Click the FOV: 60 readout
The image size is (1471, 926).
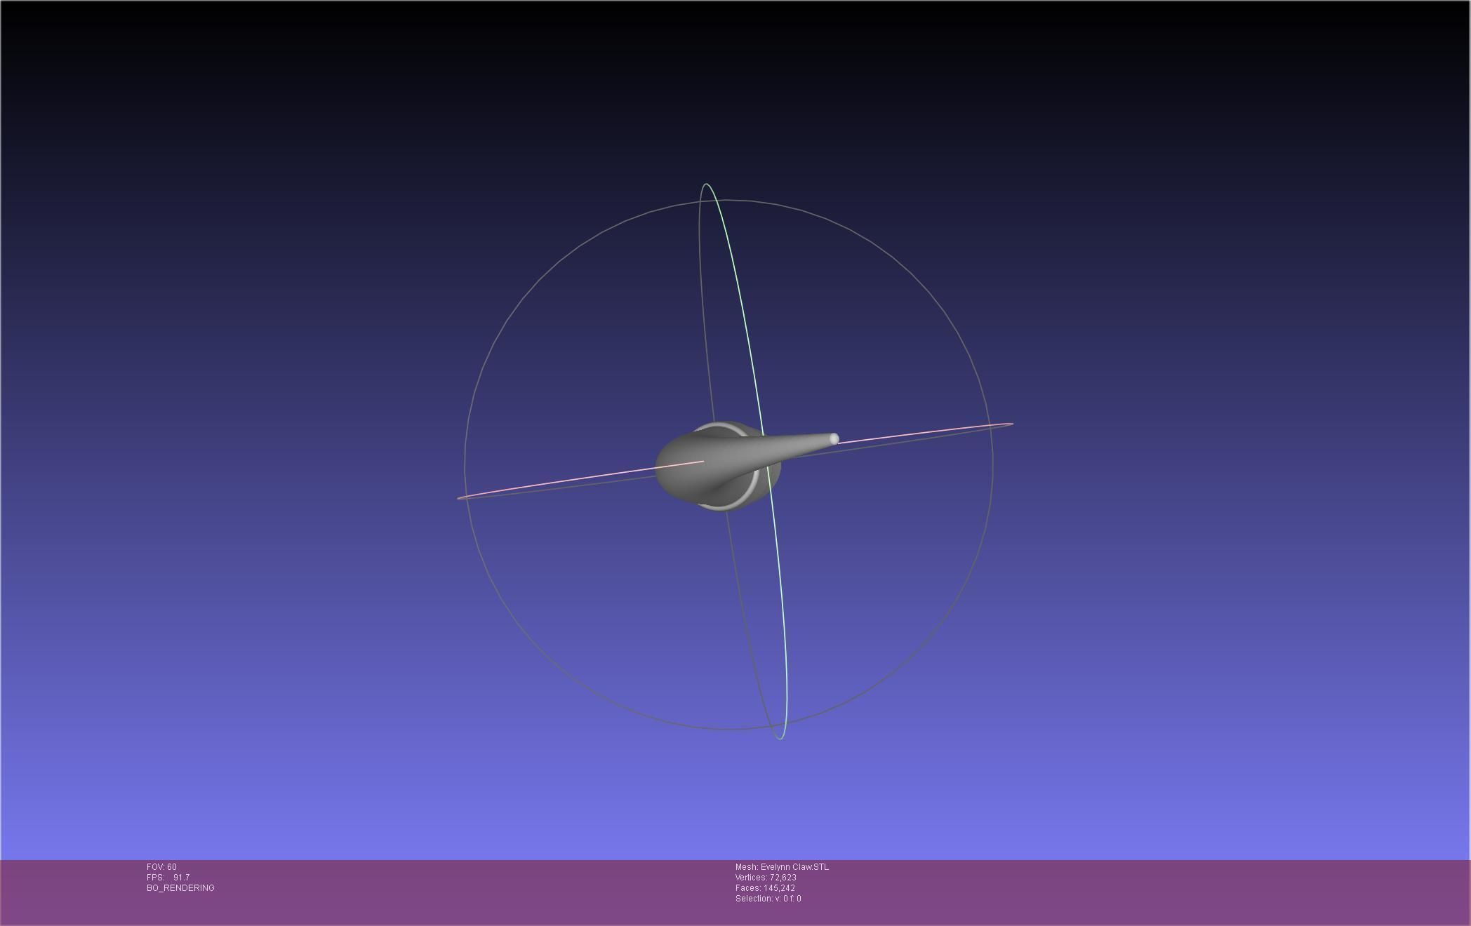161,867
